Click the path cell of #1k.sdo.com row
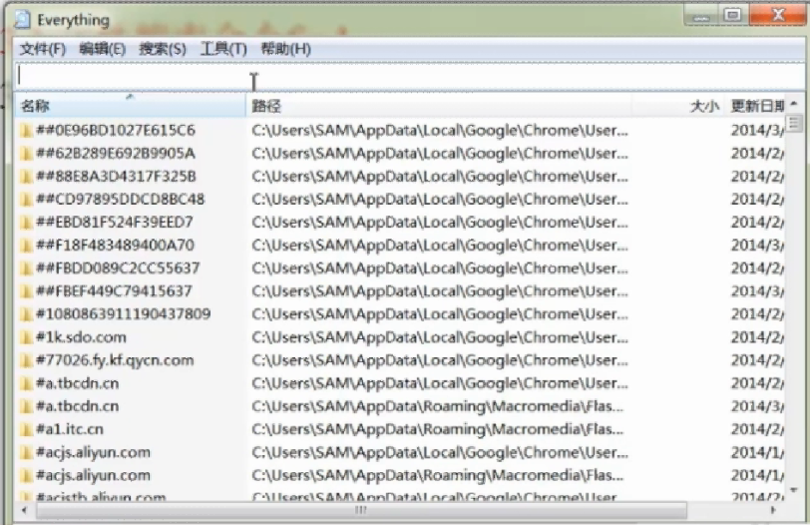Viewport: 810px width, 525px height. click(440, 337)
